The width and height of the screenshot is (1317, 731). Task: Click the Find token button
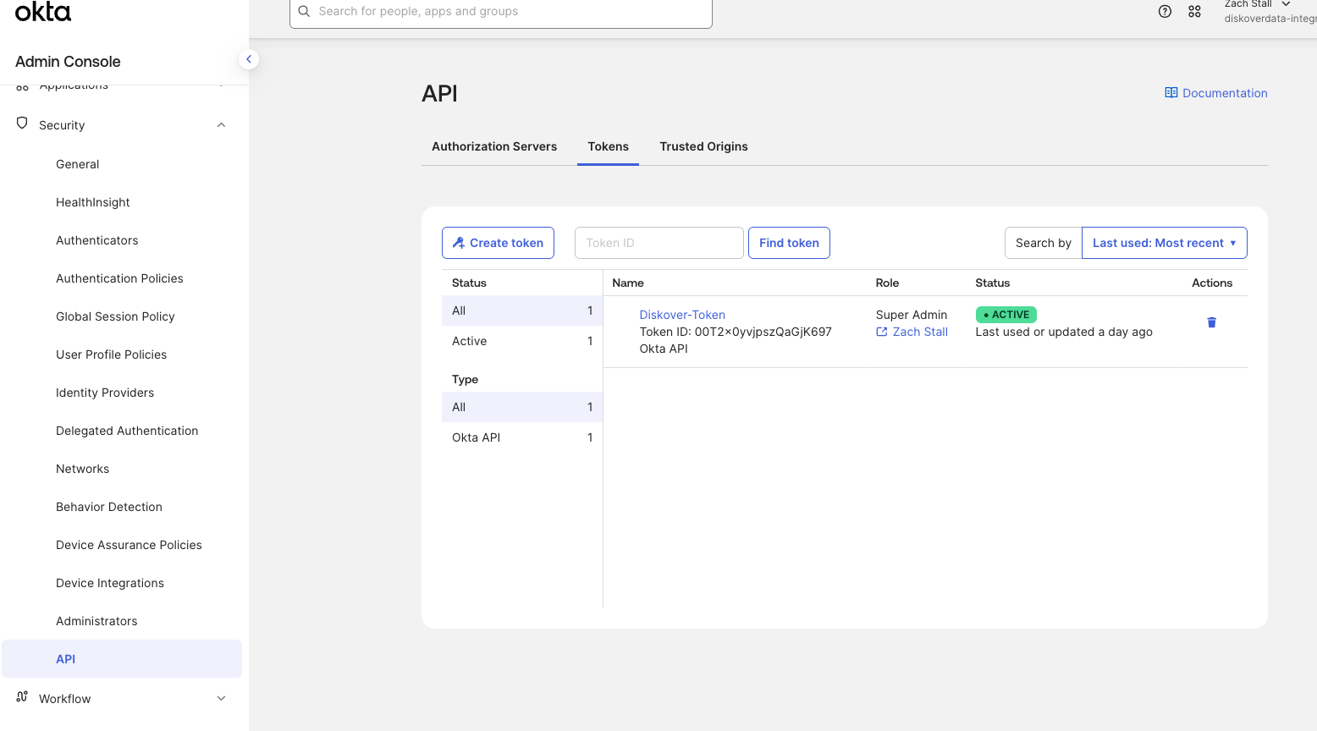pyautogui.click(x=789, y=243)
